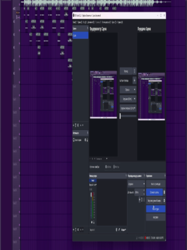Viewport: 187px width, 250px height.
Task: Open the Help menu in OBS
Action: pyautogui.click(x=120, y=22)
